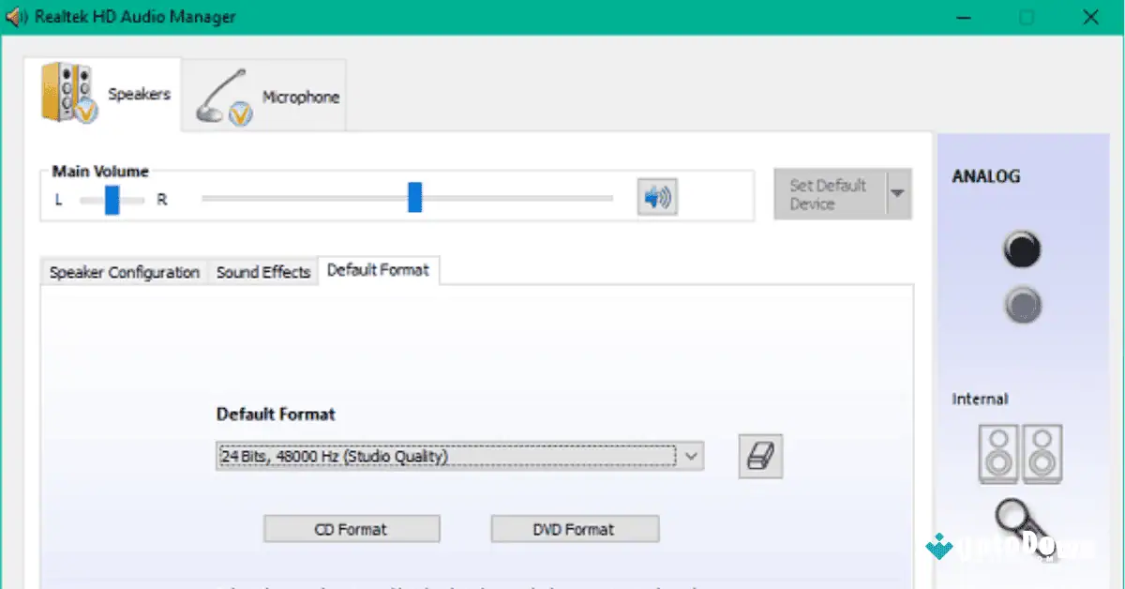Image resolution: width=1125 pixels, height=589 pixels.
Task: Expand the format list using its dropdown arrow
Action: point(692,456)
